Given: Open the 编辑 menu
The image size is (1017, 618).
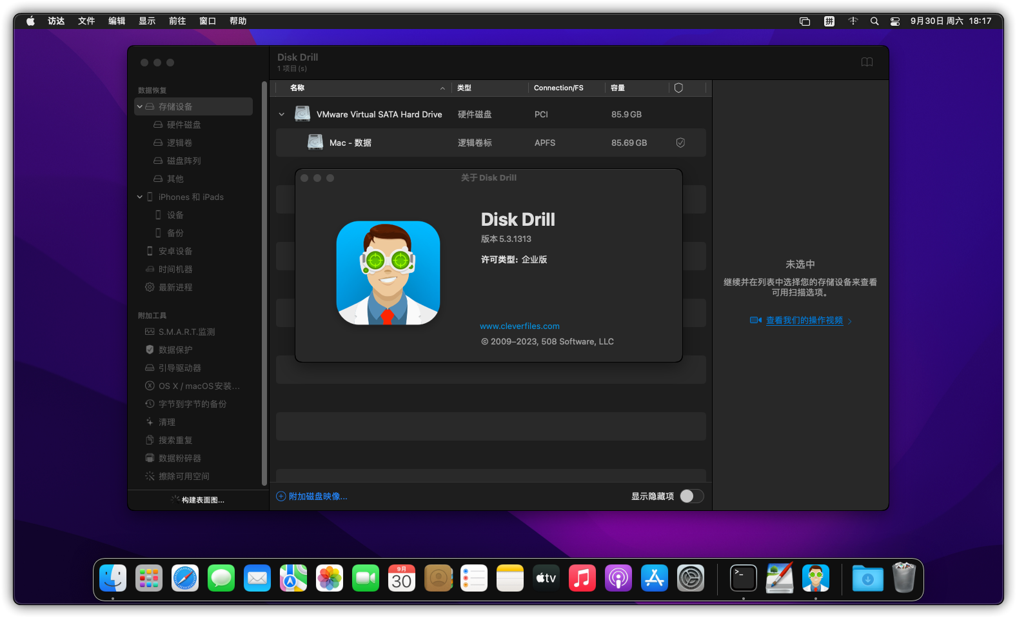Looking at the screenshot, I should (x=117, y=21).
